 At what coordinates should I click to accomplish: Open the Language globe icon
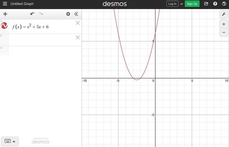[x=224, y=4]
